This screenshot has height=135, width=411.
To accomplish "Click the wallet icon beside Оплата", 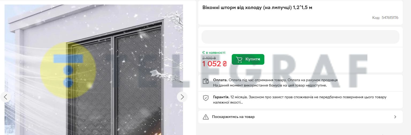I will [205, 81].
